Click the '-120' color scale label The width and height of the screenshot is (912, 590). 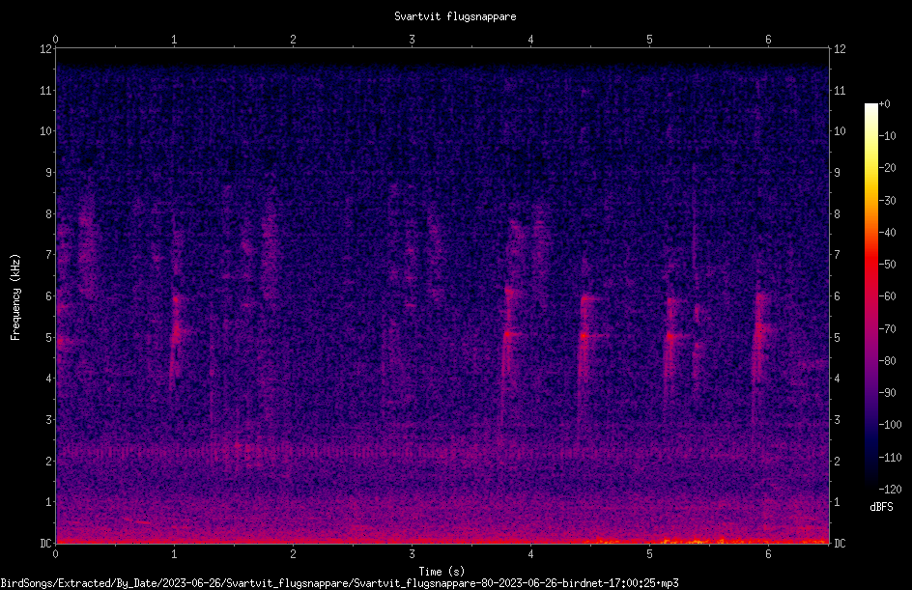(x=890, y=490)
